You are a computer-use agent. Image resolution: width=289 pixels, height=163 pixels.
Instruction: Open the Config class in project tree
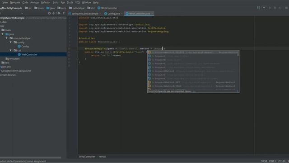coord(23,46)
